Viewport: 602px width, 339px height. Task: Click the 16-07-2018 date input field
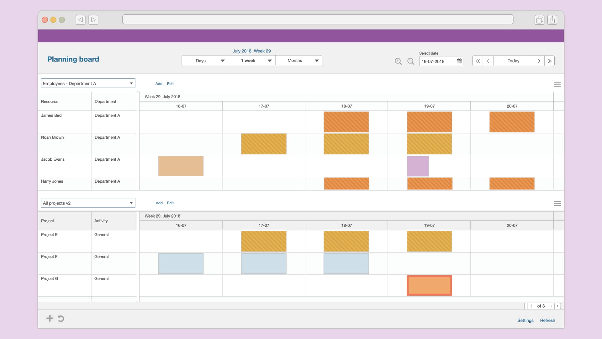pos(436,61)
